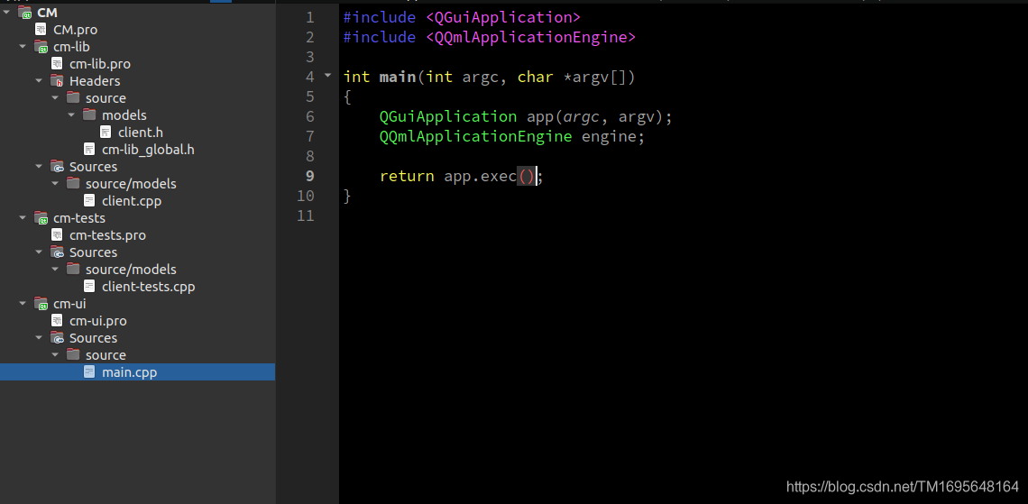Collapse the Headers folder under cm-lib

pyautogui.click(x=40, y=80)
